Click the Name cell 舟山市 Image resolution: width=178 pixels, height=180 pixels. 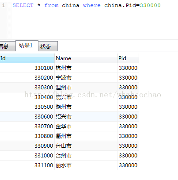pyautogui.click(x=86, y=146)
